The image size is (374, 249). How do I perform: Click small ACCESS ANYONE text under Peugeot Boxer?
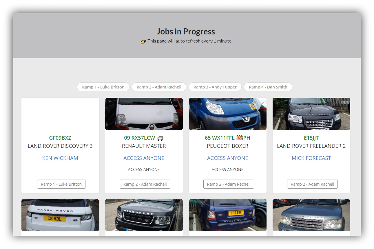point(228,169)
